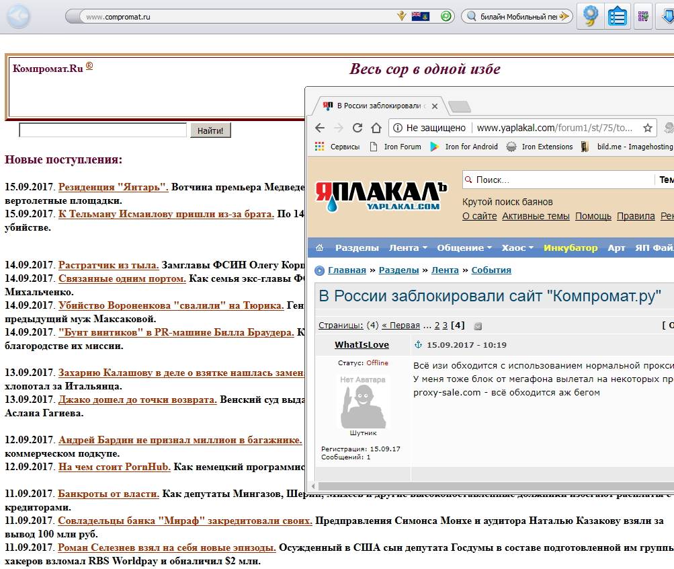Open the registered-trademark ® link beside Компромат.Ru
The width and height of the screenshot is (674, 569).
89,66
